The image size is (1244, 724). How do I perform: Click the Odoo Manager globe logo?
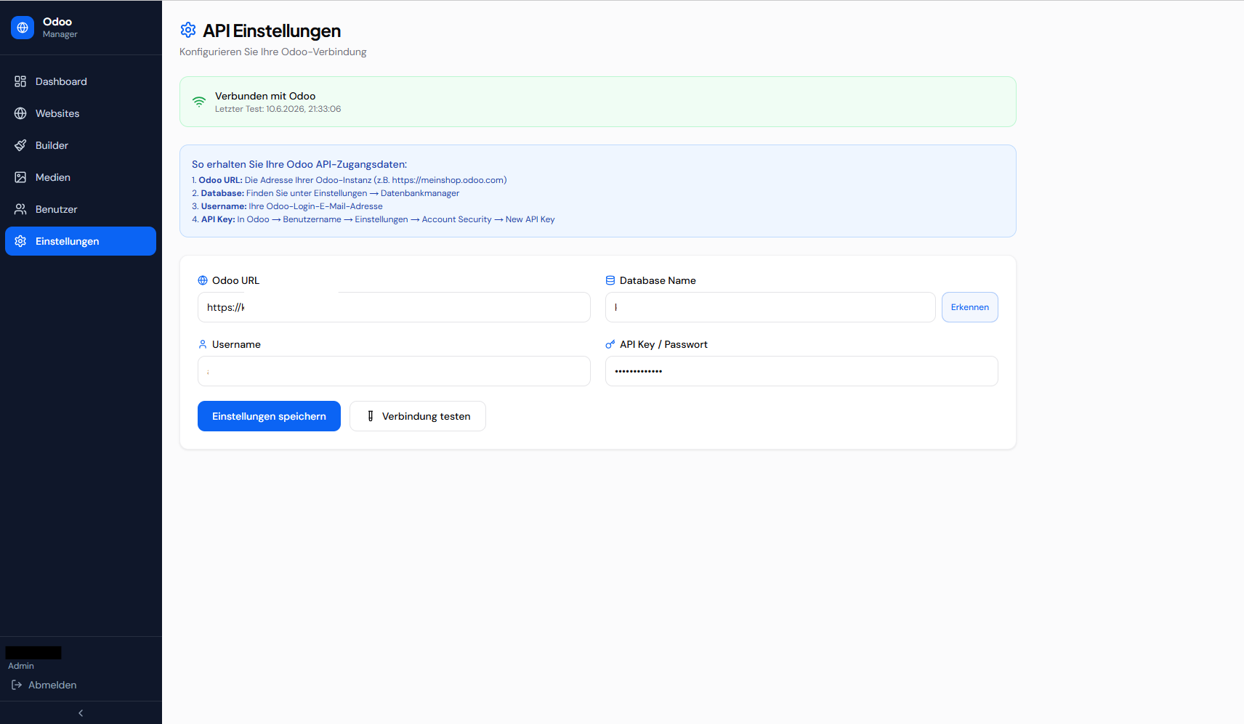tap(23, 28)
